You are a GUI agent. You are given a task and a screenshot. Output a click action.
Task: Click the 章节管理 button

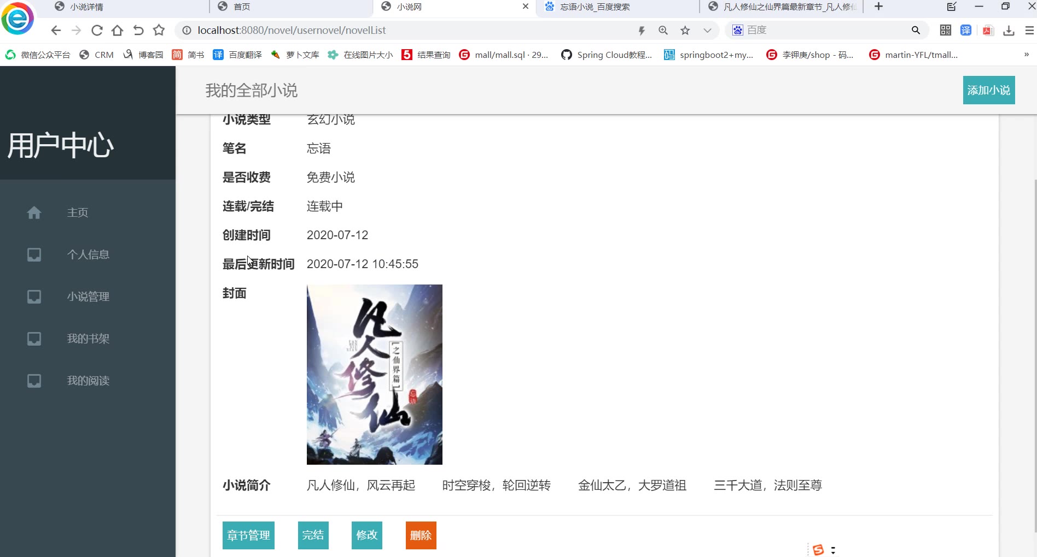coord(248,536)
